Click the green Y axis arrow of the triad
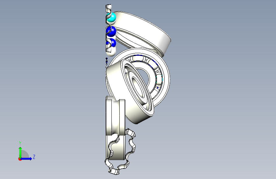276x179 pixels. [20, 153]
